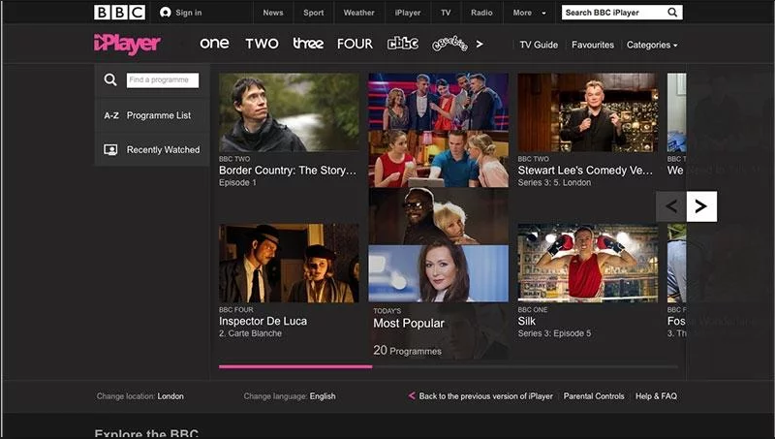Select the BBC Two channel logo
The image size is (775, 439).
262,44
